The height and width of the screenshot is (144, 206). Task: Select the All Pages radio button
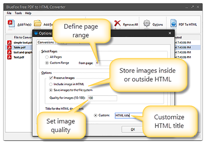pyautogui.click(x=47, y=58)
